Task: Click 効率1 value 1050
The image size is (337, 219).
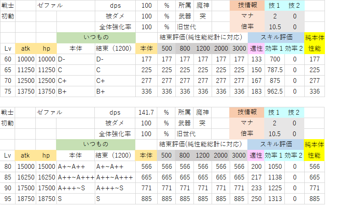Action: (275, 167)
